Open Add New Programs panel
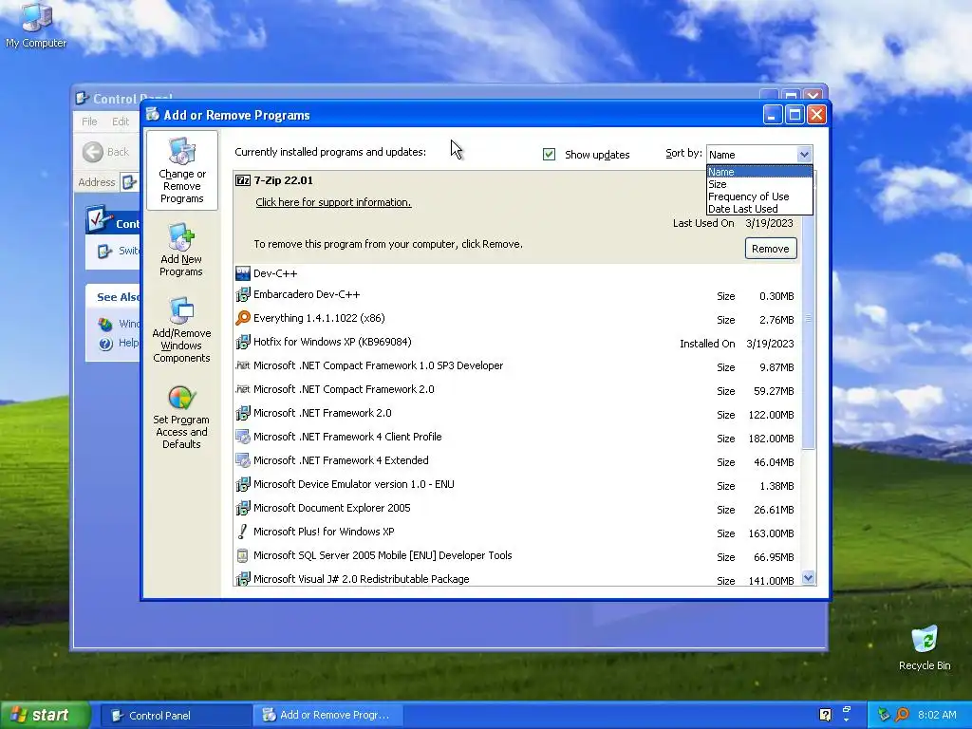 point(181,250)
